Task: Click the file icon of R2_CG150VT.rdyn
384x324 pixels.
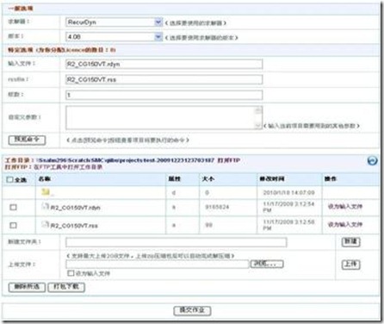Action: pyautogui.click(x=45, y=206)
